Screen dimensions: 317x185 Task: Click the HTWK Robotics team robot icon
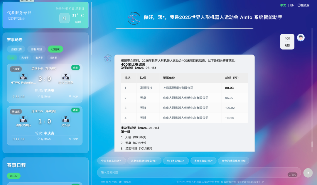tap(23, 77)
